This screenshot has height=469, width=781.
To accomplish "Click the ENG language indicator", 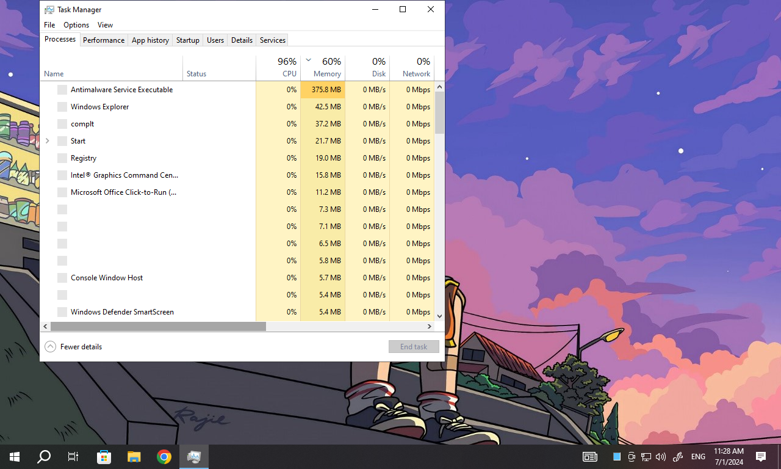I will click(698, 457).
